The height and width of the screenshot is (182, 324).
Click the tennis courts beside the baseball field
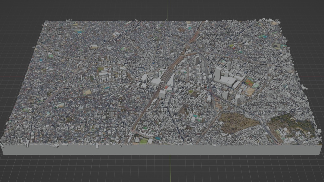(250, 78)
